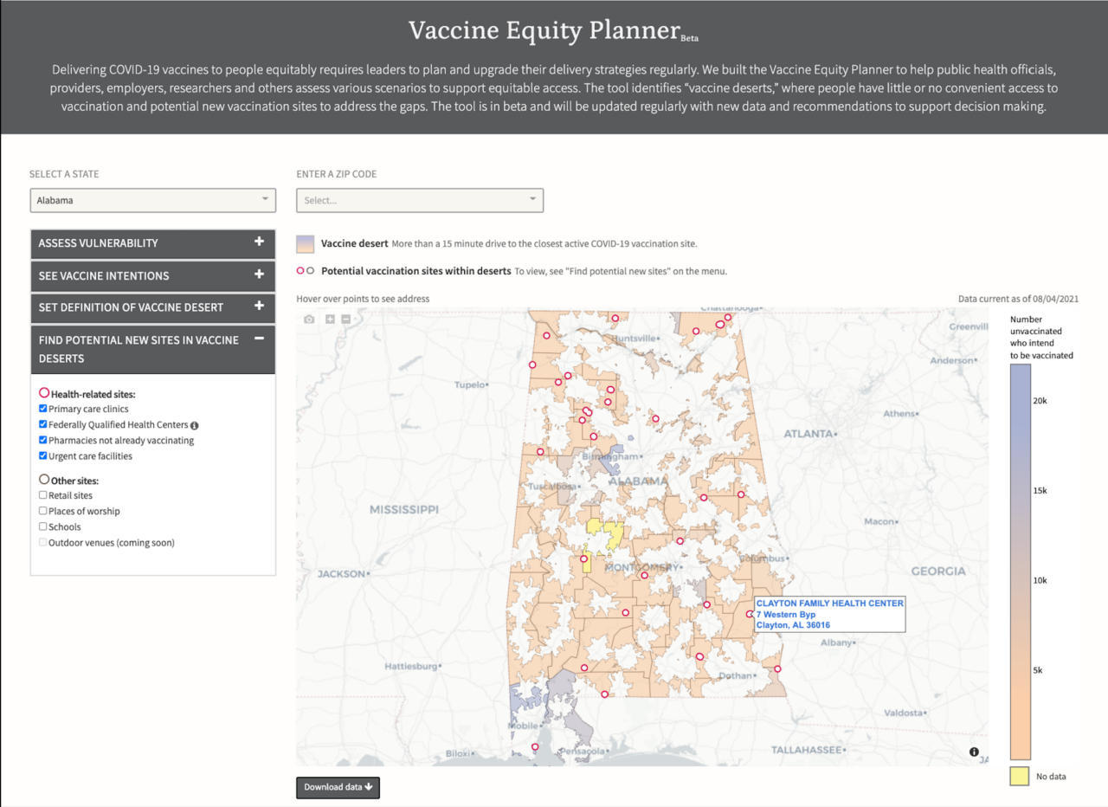Click the Download data button
Screen dimensions: 1108x807
coord(338,787)
